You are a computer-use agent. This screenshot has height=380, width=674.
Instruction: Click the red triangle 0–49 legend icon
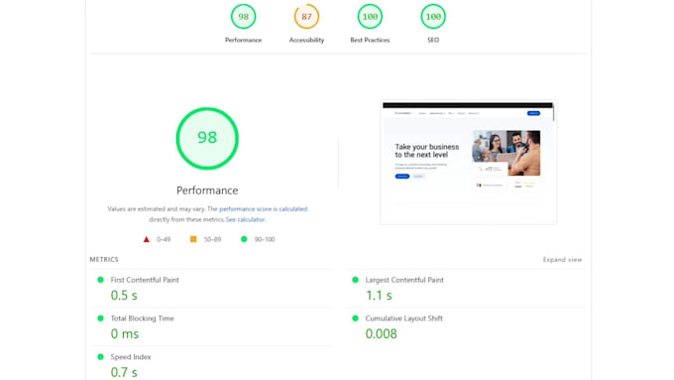tap(146, 239)
